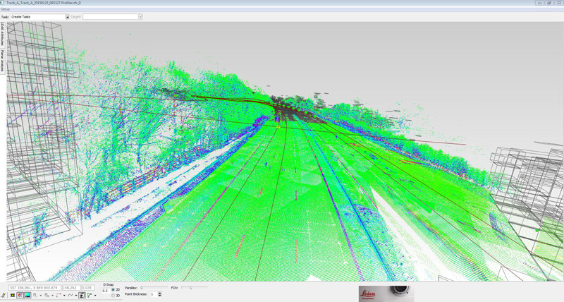Click the D Snap value field
This screenshot has height=302, width=564.
(106, 290)
